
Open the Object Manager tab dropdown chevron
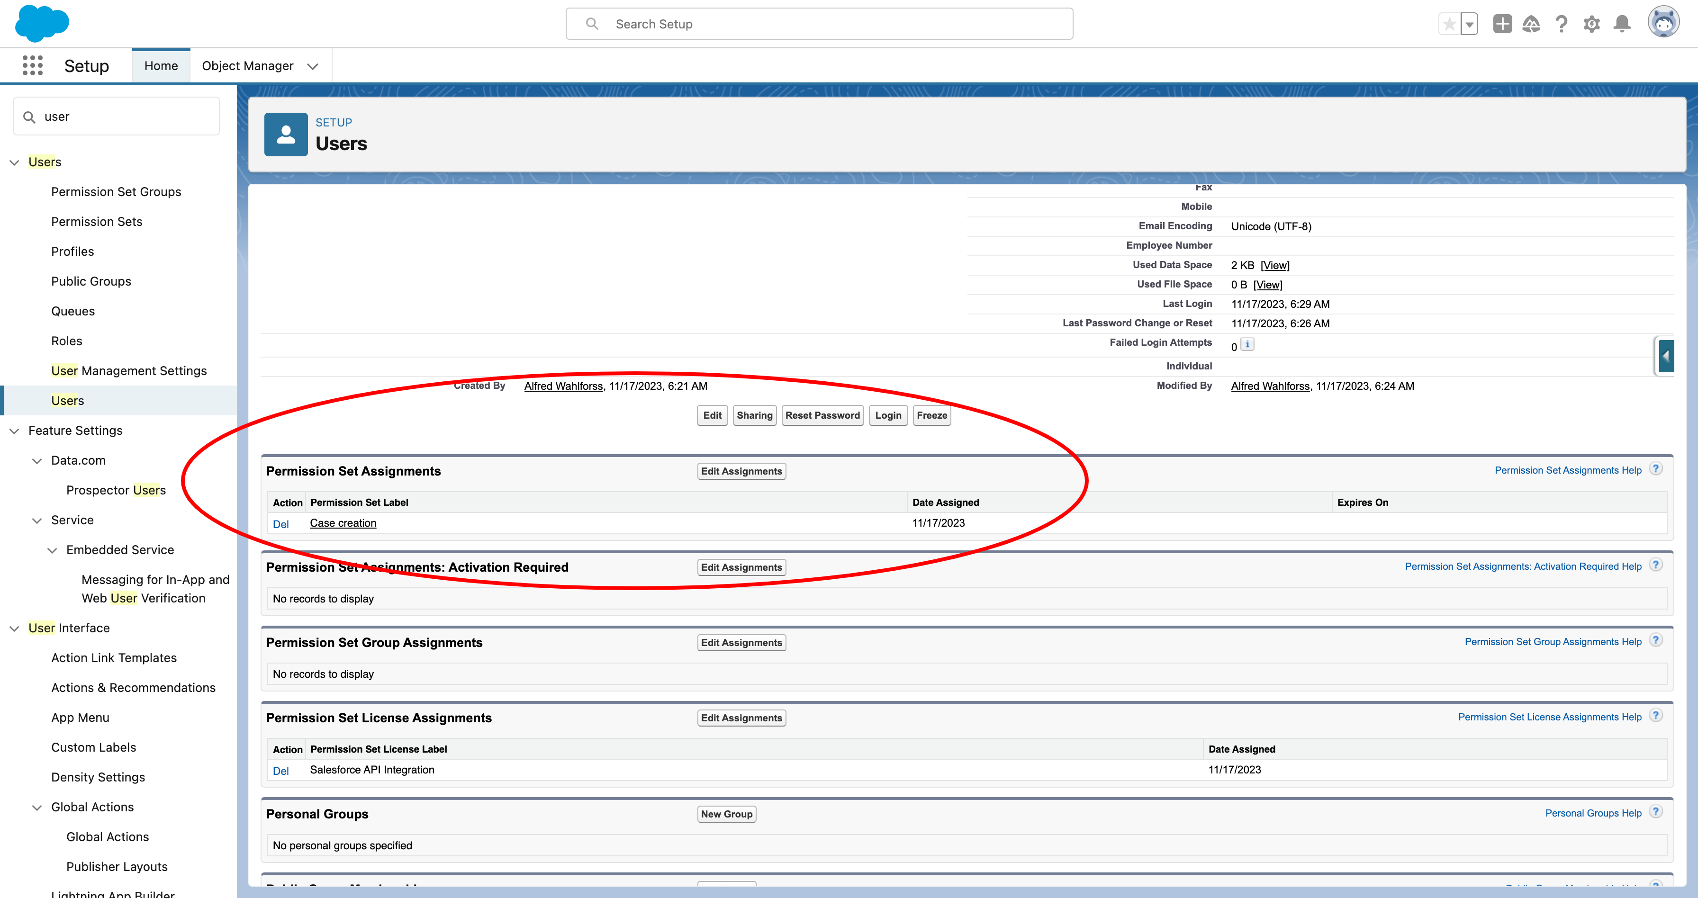pos(313,66)
